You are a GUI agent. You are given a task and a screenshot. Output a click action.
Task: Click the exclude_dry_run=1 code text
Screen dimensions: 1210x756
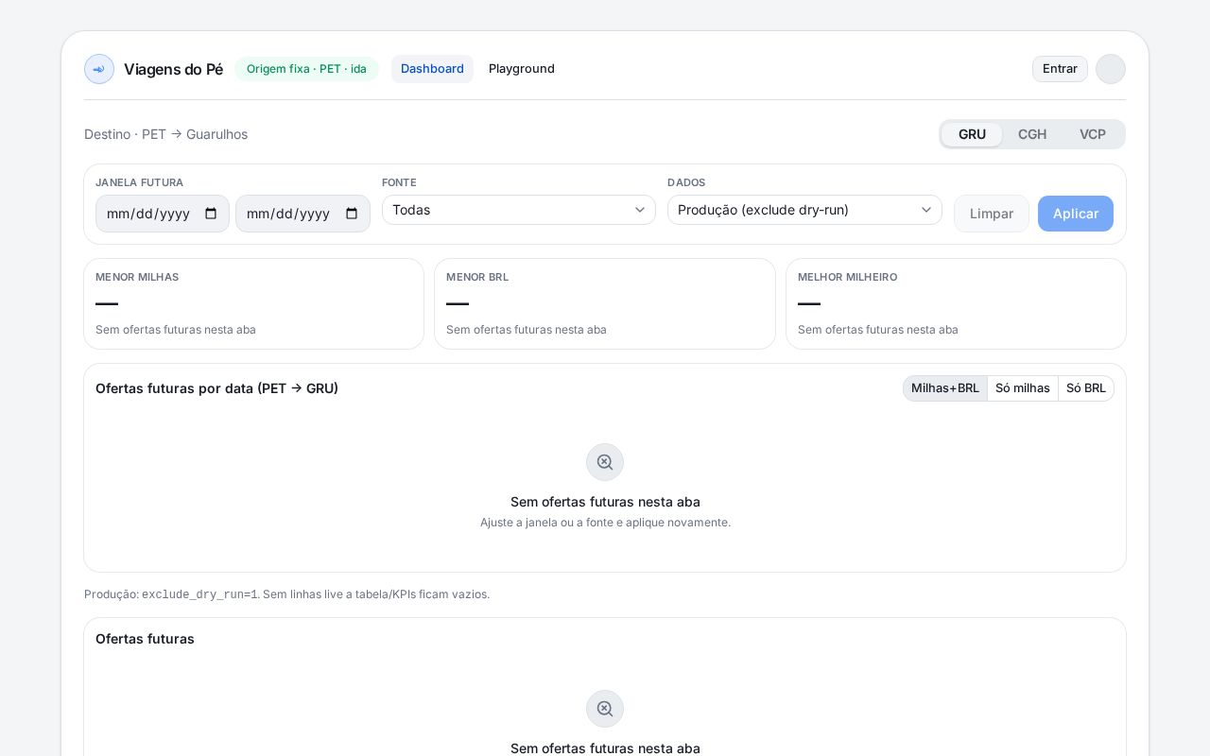coord(199,594)
